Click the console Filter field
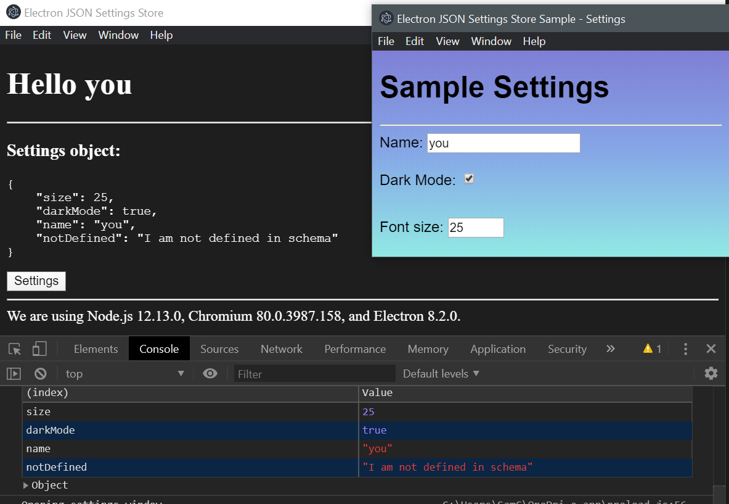This screenshot has height=504, width=729. click(315, 374)
